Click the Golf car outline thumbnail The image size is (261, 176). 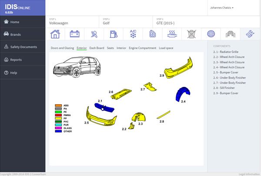pyautogui.click(x=77, y=67)
